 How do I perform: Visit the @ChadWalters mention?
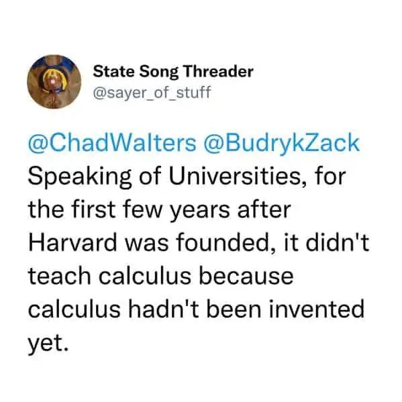click(112, 144)
